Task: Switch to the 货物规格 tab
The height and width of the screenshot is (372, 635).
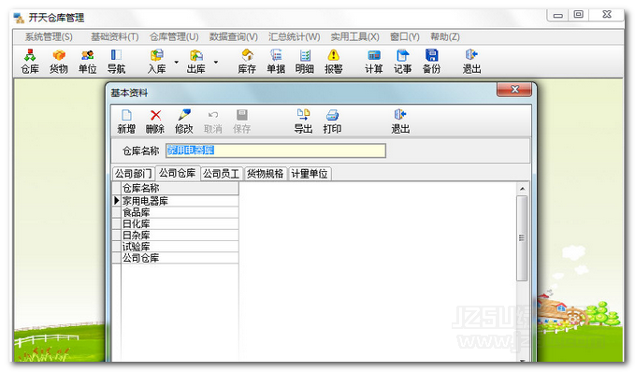Action: (266, 174)
